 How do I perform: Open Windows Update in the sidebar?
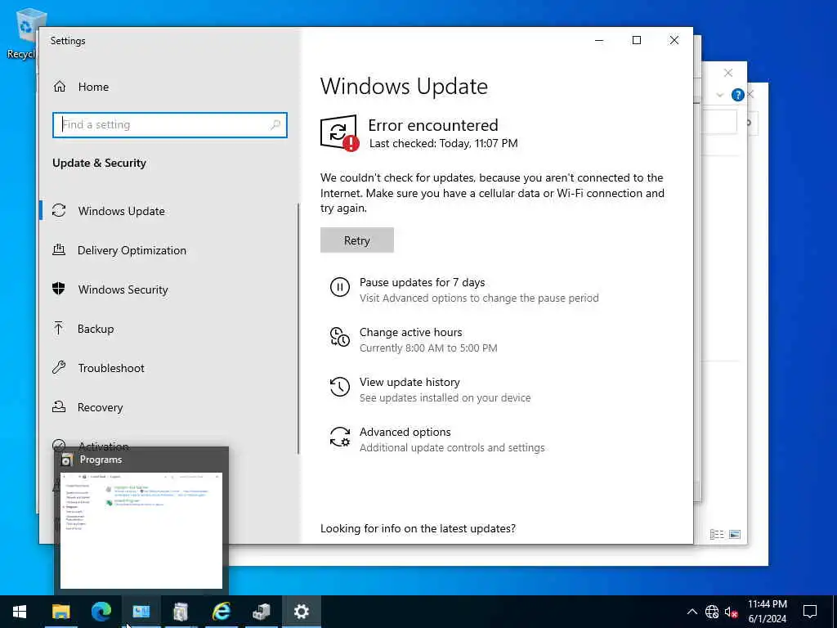point(121,211)
